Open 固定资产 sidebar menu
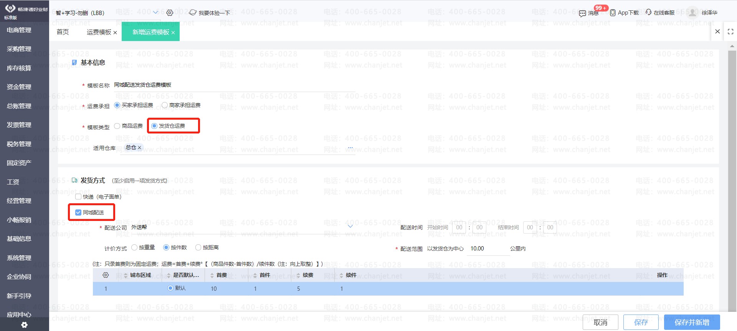Viewport: 737px width, 331px height. click(x=19, y=163)
